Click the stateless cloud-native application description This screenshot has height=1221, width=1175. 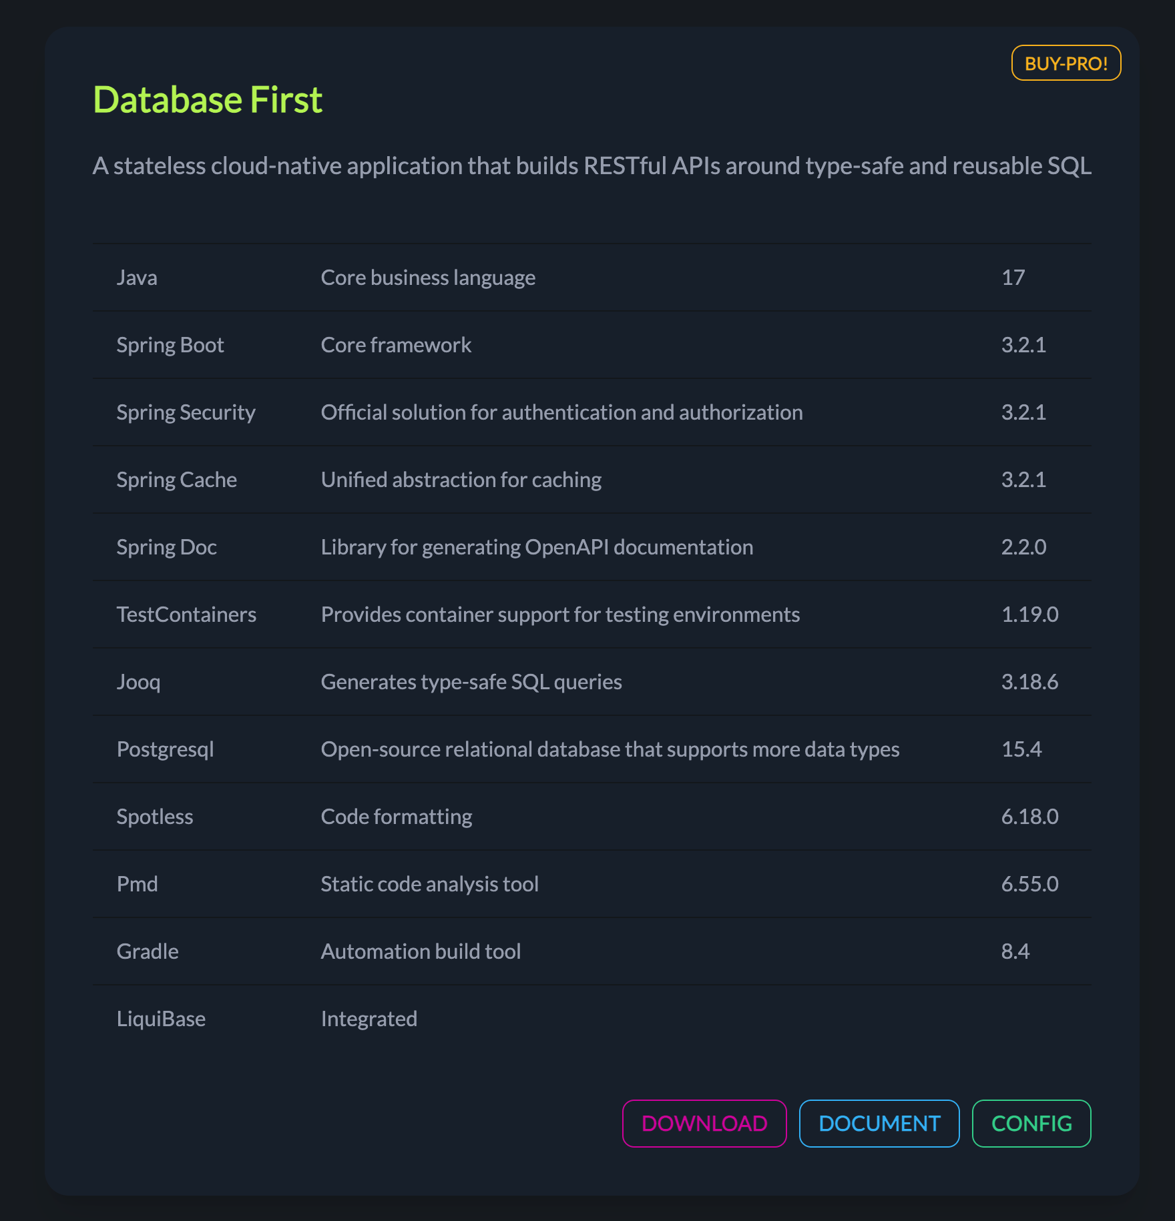(592, 165)
